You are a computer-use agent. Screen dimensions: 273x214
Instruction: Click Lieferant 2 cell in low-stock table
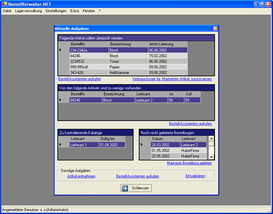[x=151, y=100]
